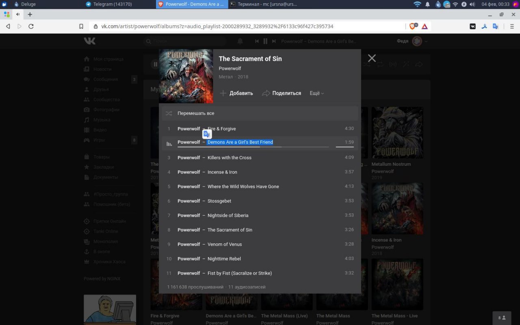Click Поделиться share button

coord(282,93)
